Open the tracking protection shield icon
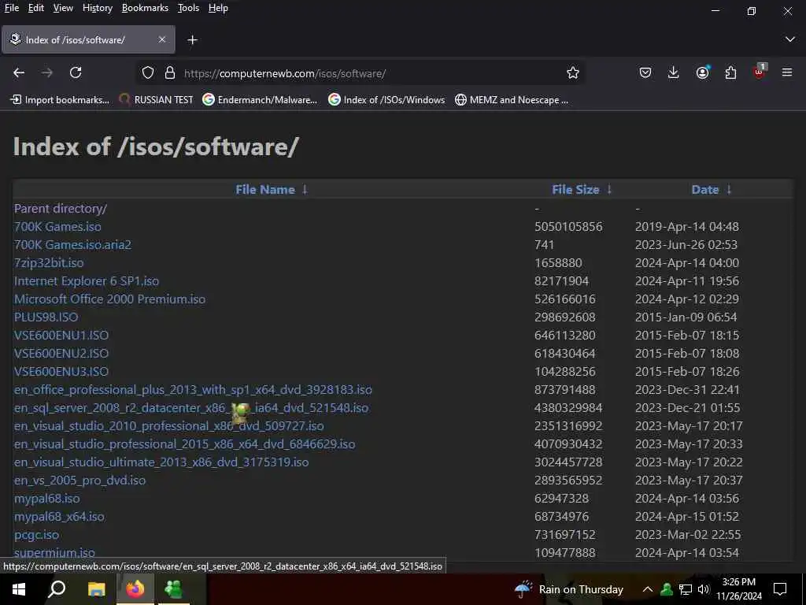Viewport: 806px width, 605px height. click(x=148, y=73)
